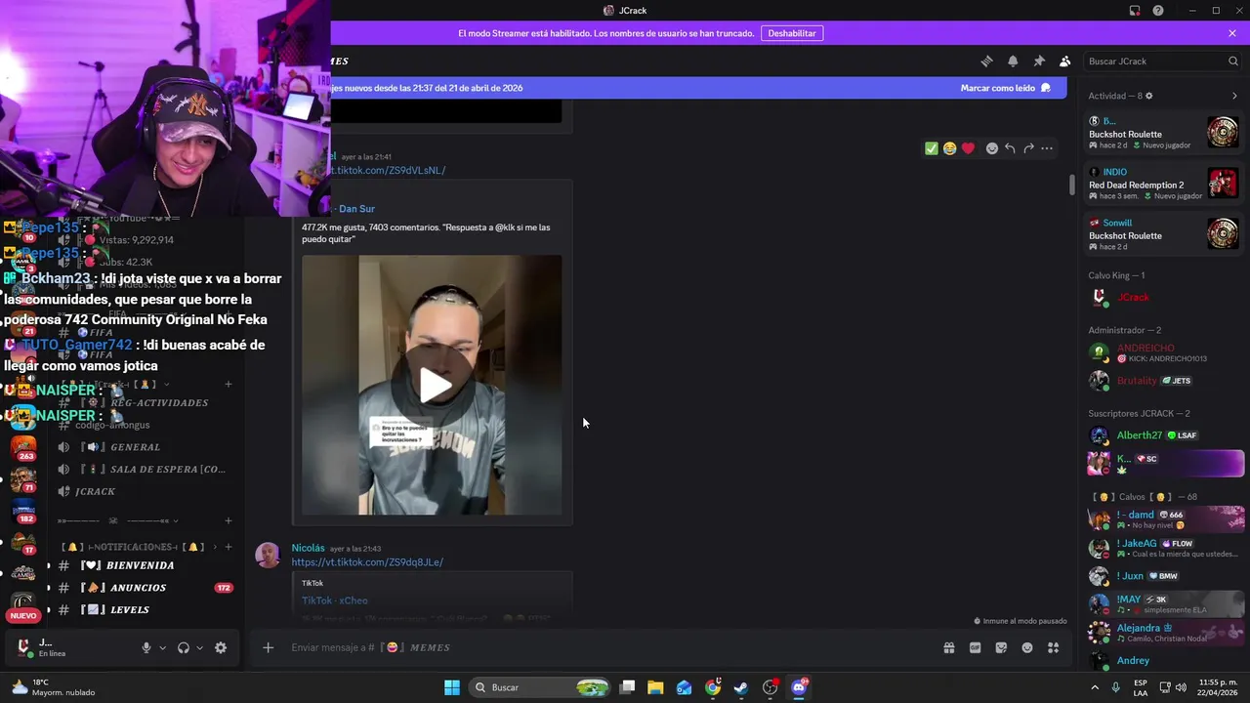The width and height of the screenshot is (1250, 703).
Task: Open member Alejandra profile
Action: click(1164, 633)
